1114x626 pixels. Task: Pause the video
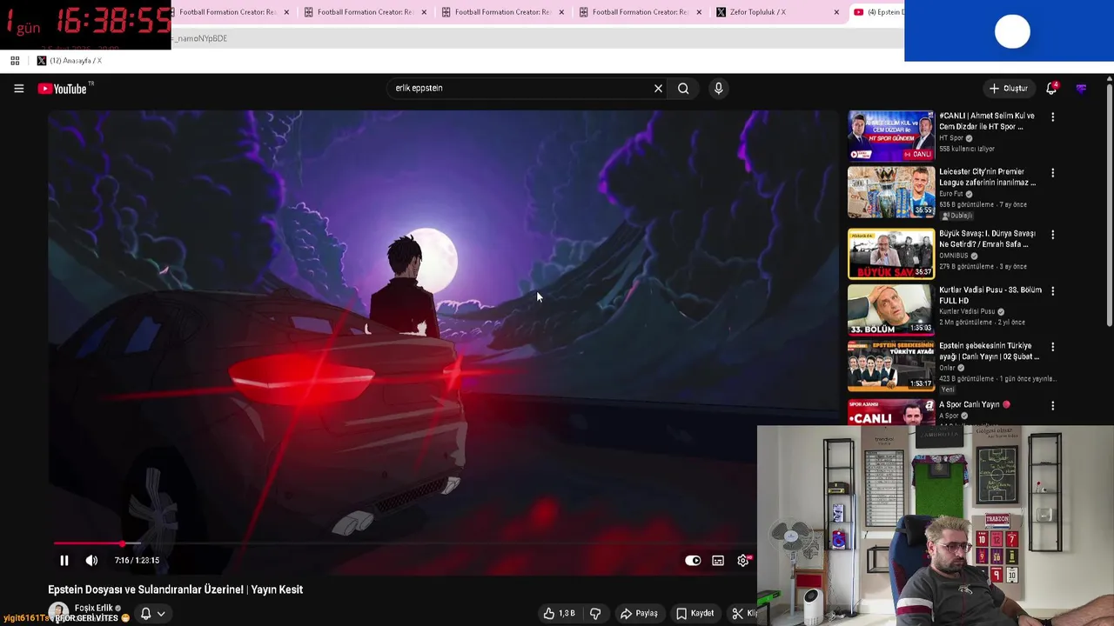(64, 561)
